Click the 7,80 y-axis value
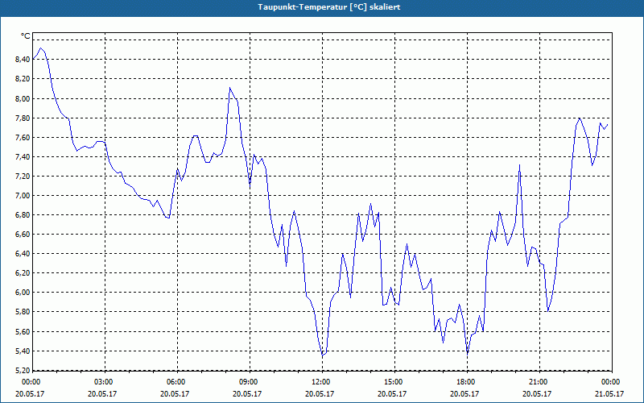 coord(23,118)
